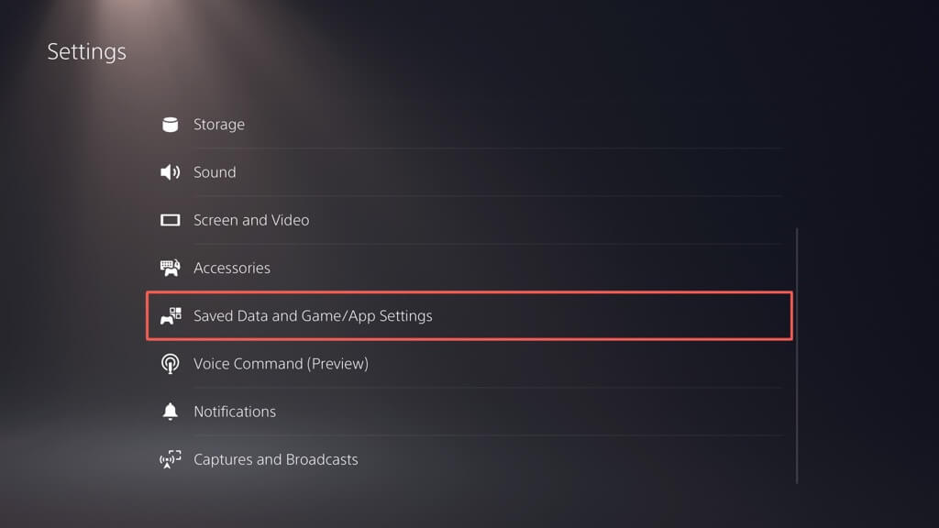Image resolution: width=939 pixels, height=528 pixels.
Task: Click the red highlight border's right edge
Action: (x=791, y=315)
